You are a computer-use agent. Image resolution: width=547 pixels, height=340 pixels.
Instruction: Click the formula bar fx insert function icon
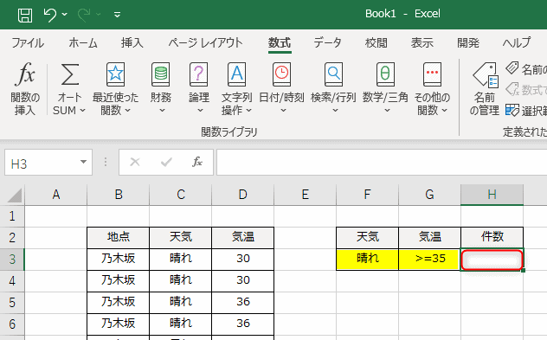tap(197, 162)
